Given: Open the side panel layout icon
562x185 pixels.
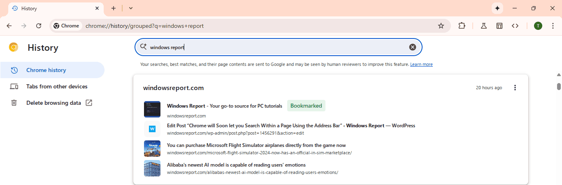Looking at the screenshot, I should (499, 26).
